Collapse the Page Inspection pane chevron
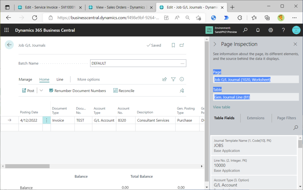Image resolution: width=303 pixels, height=190 pixels. pyautogui.click(x=215, y=44)
